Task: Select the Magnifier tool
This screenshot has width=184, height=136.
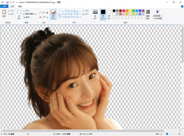Action: pyautogui.click(x=47, y=17)
